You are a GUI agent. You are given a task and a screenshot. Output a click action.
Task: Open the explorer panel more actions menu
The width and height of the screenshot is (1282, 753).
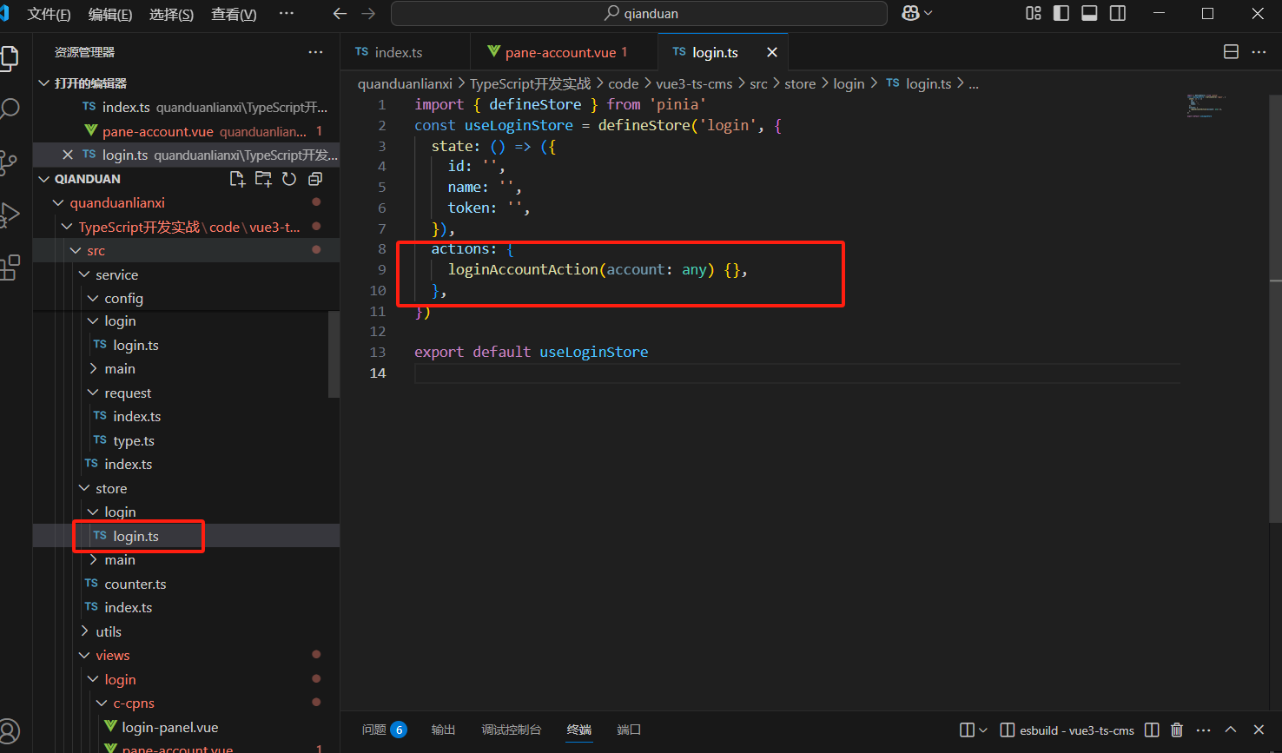pyautogui.click(x=315, y=52)
